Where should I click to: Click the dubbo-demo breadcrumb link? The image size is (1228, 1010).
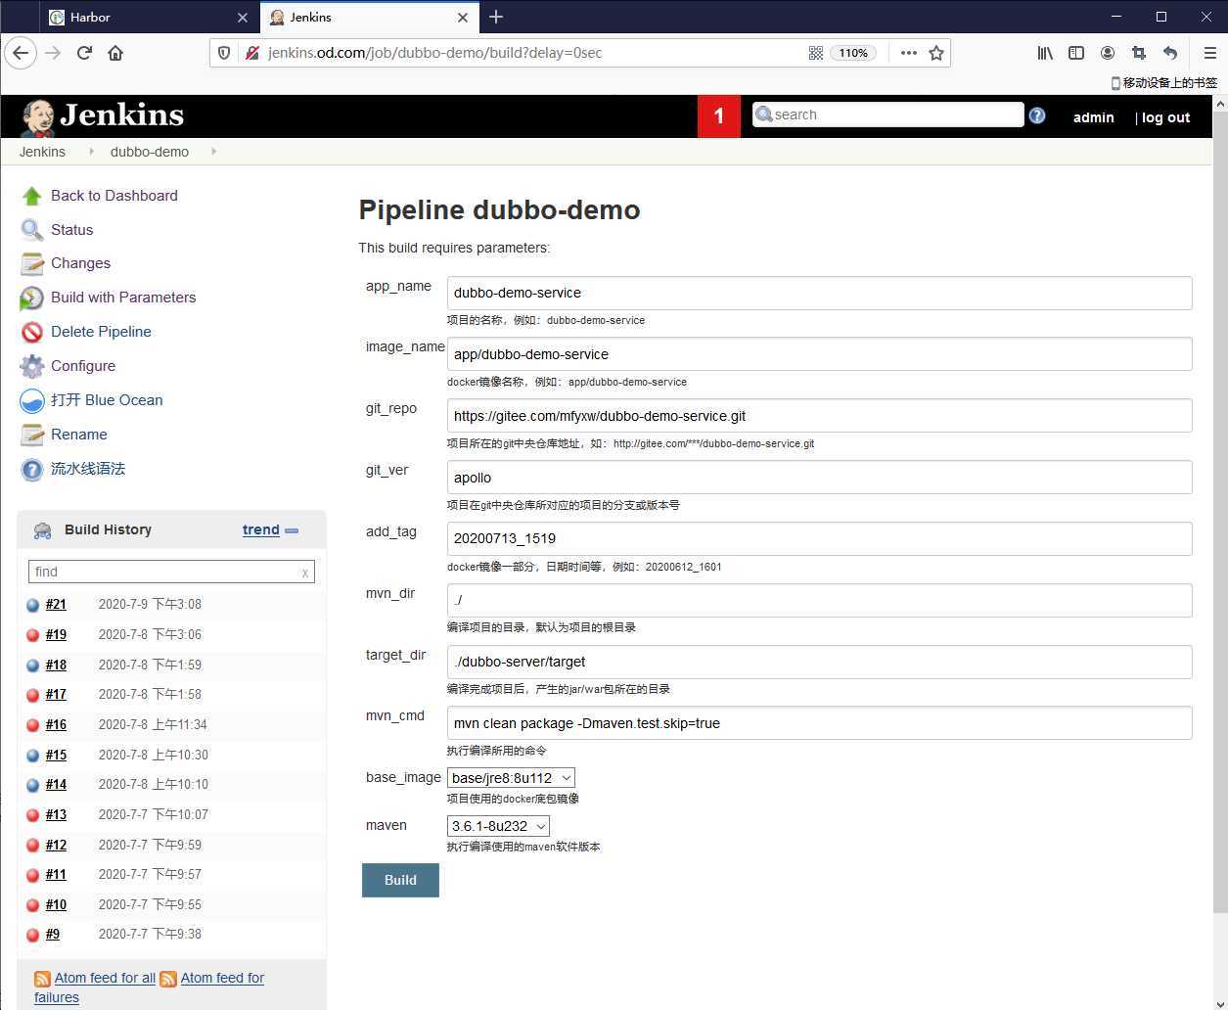tap(150, 152)
